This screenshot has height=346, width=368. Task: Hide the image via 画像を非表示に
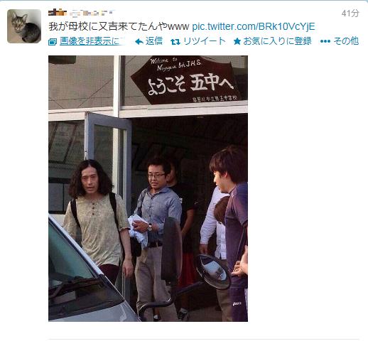[92, 41]
